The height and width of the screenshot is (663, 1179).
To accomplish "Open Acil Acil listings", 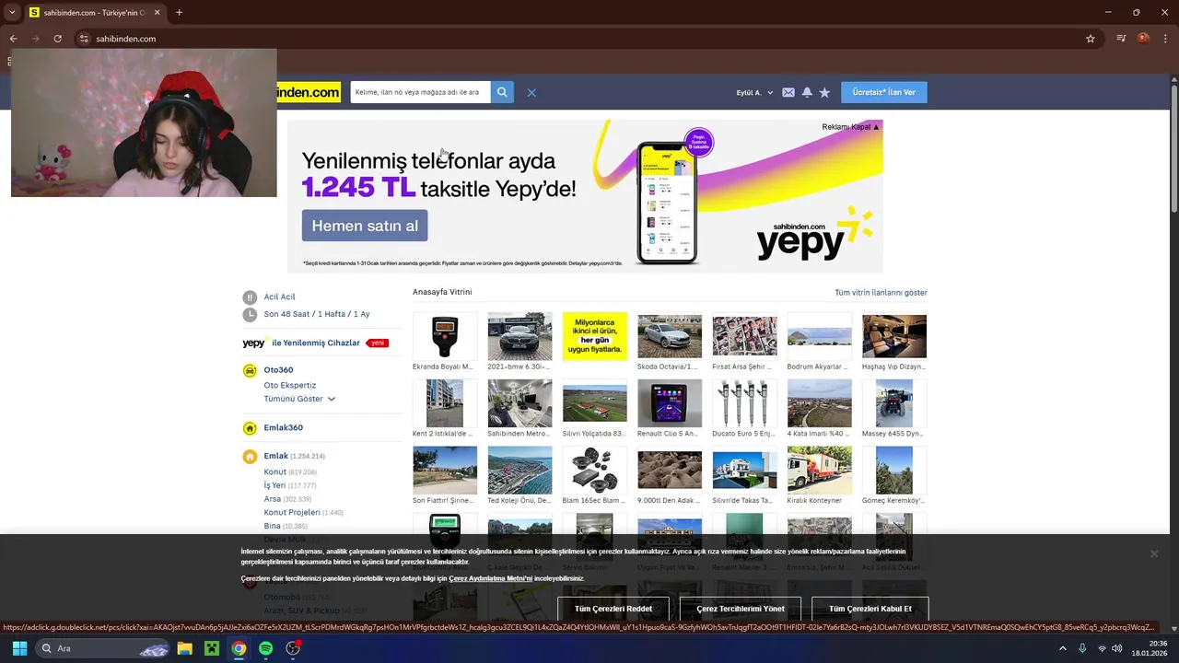I will pos(280,297).
